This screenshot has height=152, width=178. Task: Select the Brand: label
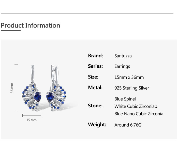tap(95, 56)
